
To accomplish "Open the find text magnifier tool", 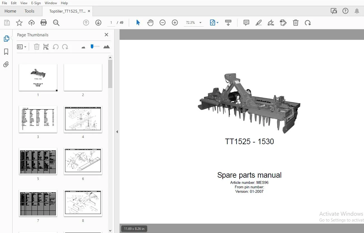I will pos(56,23).
